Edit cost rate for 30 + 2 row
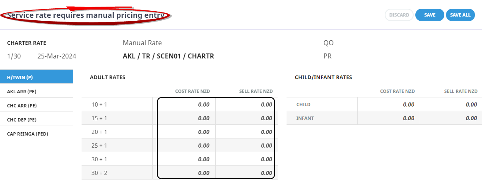Image resolution: width=482 pixels, height=182 pixels. [185, 173]
